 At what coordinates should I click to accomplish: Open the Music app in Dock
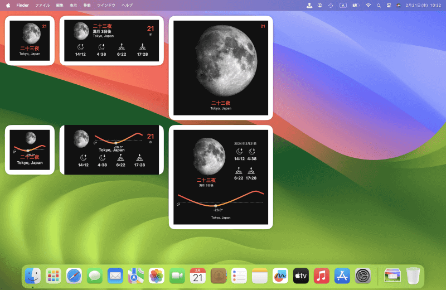click(x=322, y=275)
